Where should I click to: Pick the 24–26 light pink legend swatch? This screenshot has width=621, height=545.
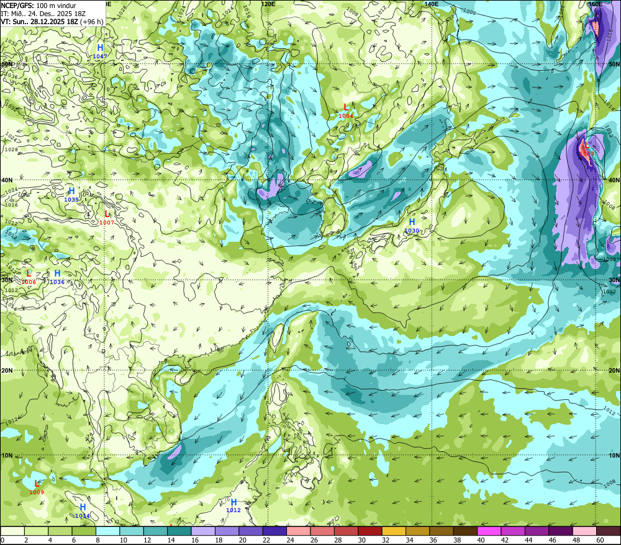[298, 531]
